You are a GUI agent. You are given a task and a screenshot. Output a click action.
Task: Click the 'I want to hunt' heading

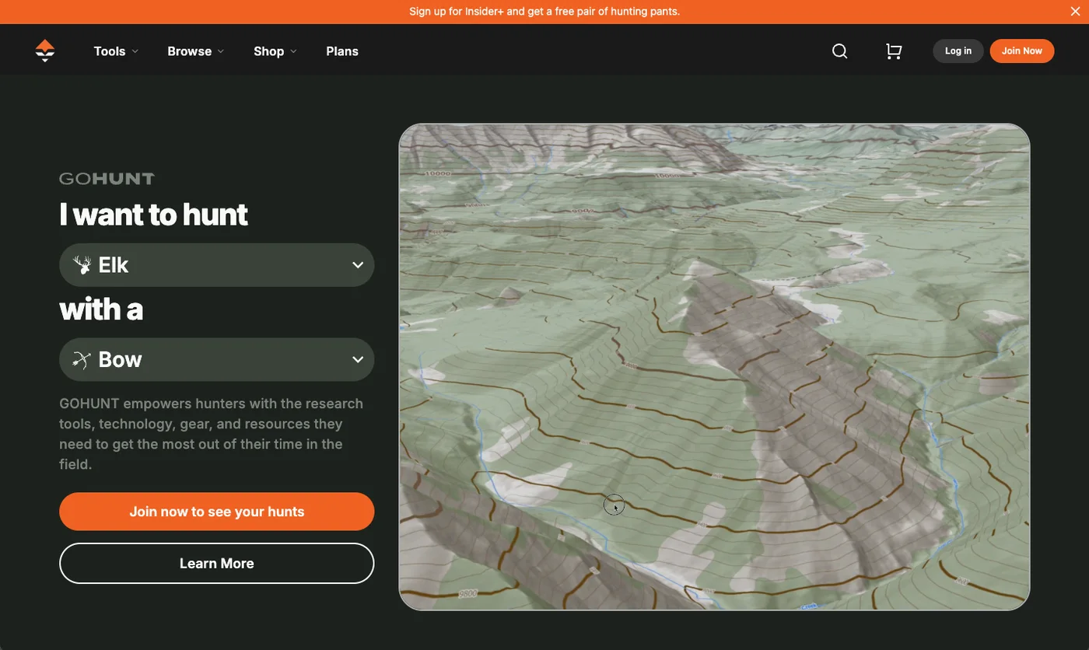click(x=153, y=214)
